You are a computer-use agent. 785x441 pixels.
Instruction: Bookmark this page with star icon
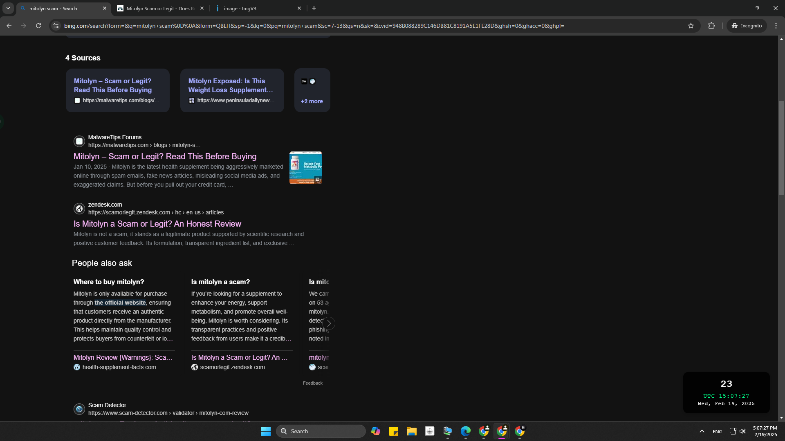point(691,26)
